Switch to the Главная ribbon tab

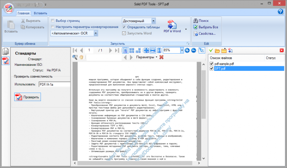(23, 13)
